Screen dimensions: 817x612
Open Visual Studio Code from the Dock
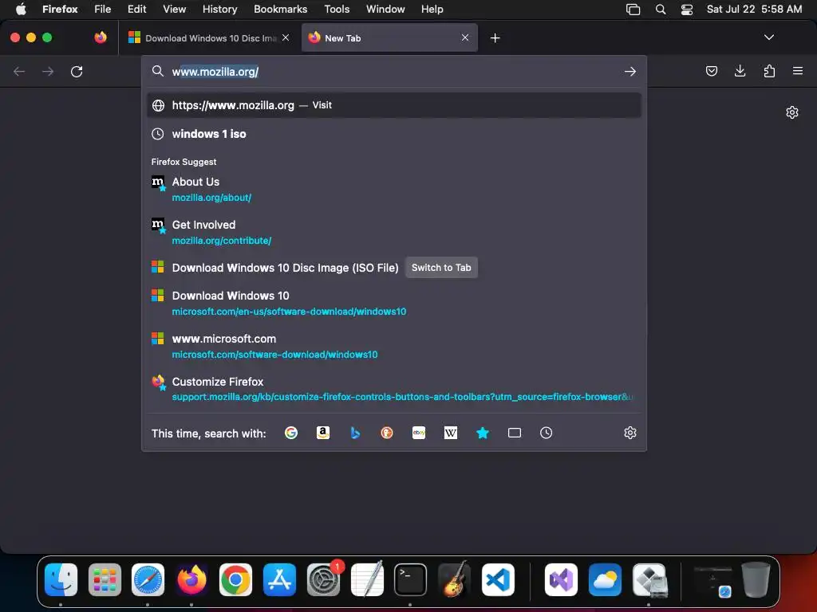[x=498, y=579]
